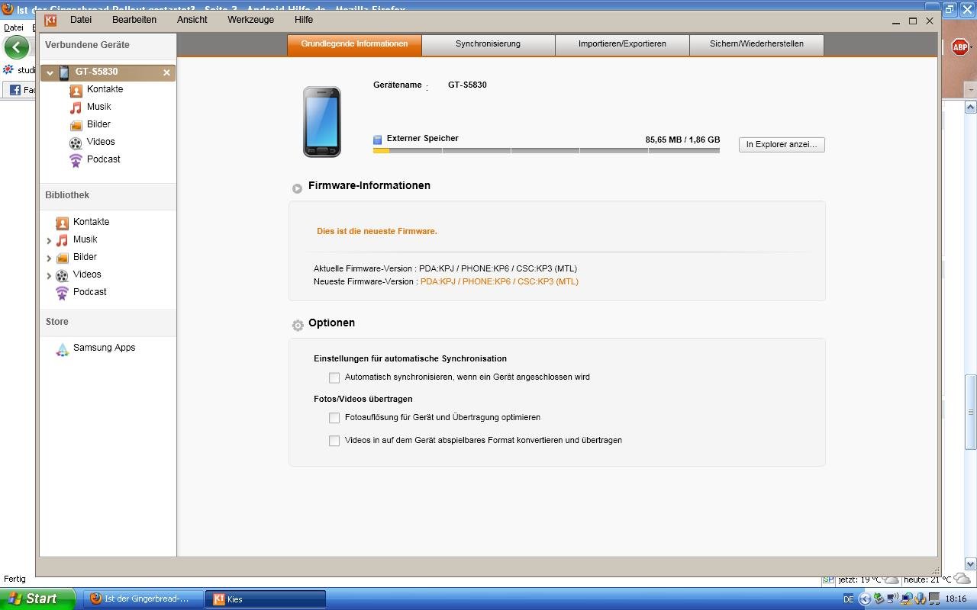Screen dimensions: 977x610
Task: Expand Videos in Bibliothek
Action: pyautogui.click(x=49, y=276)
